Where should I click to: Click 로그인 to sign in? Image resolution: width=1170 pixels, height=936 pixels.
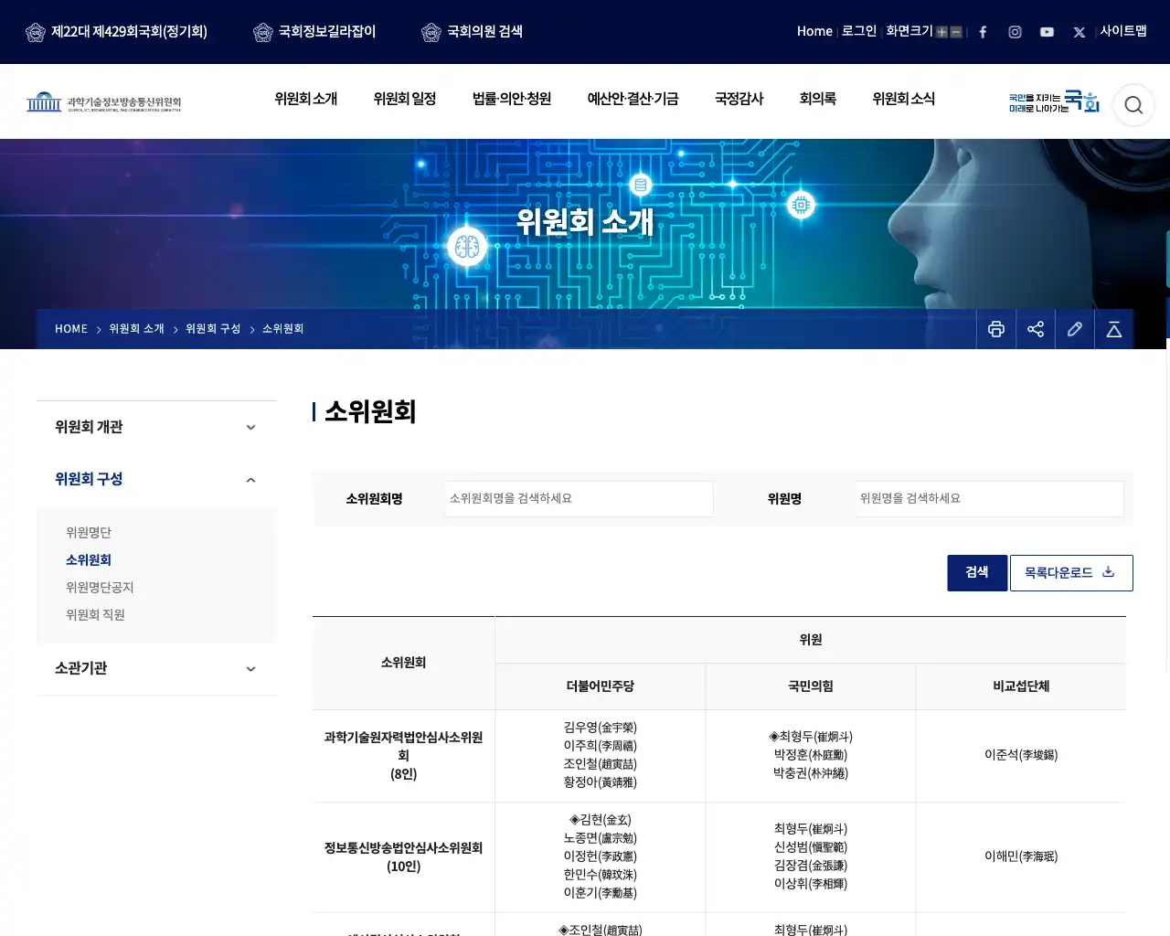tap(859, 31)
